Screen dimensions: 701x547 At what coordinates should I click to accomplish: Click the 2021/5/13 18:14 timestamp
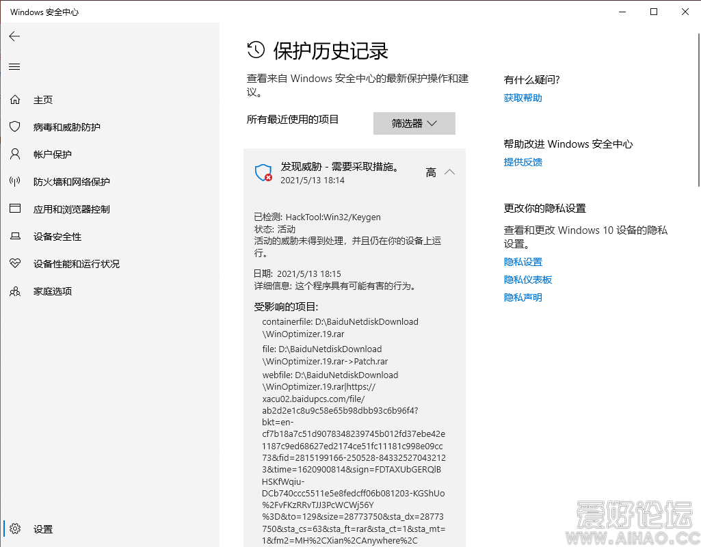[x=313, y=181]
